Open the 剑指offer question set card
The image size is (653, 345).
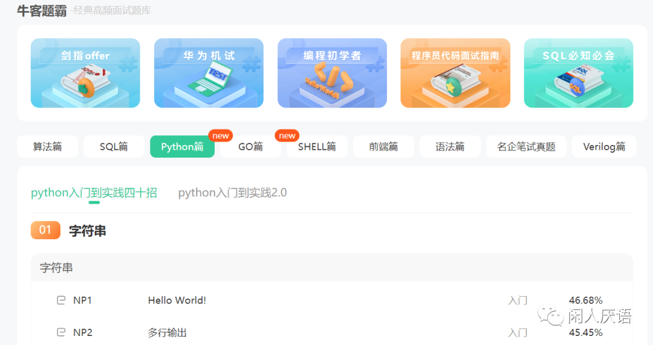click(x=85, y=73)
